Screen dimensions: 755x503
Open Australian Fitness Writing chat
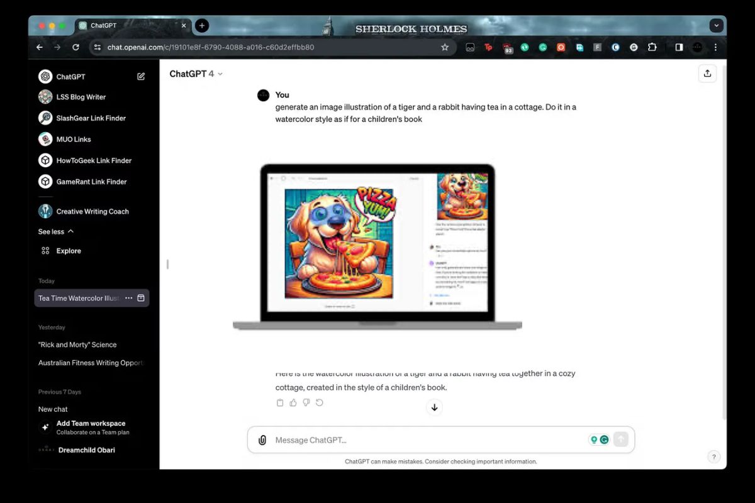92,363
